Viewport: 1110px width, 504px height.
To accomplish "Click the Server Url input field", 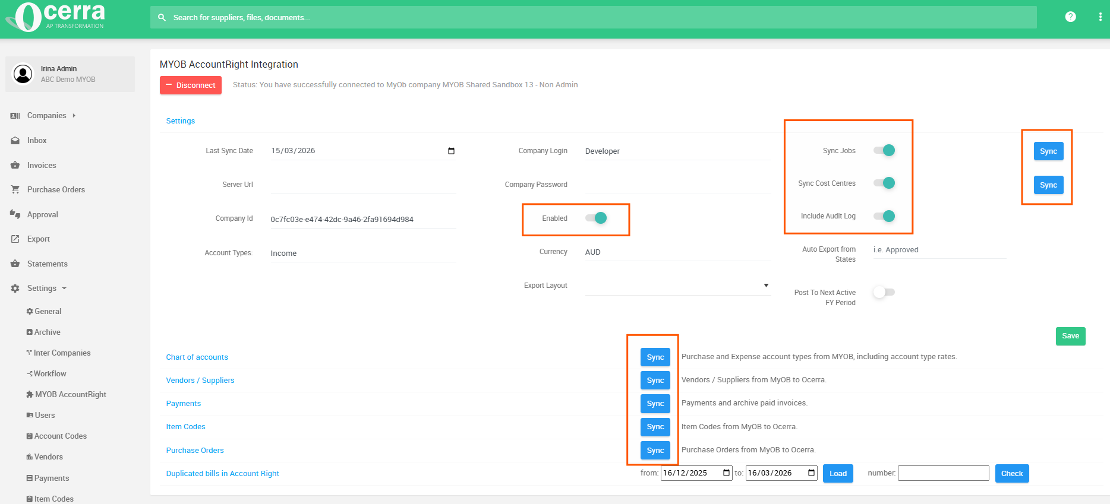I will [x=363, y=185].
